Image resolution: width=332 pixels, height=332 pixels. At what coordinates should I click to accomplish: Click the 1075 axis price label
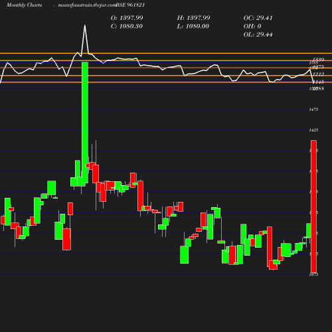click(x=313, y=274)
